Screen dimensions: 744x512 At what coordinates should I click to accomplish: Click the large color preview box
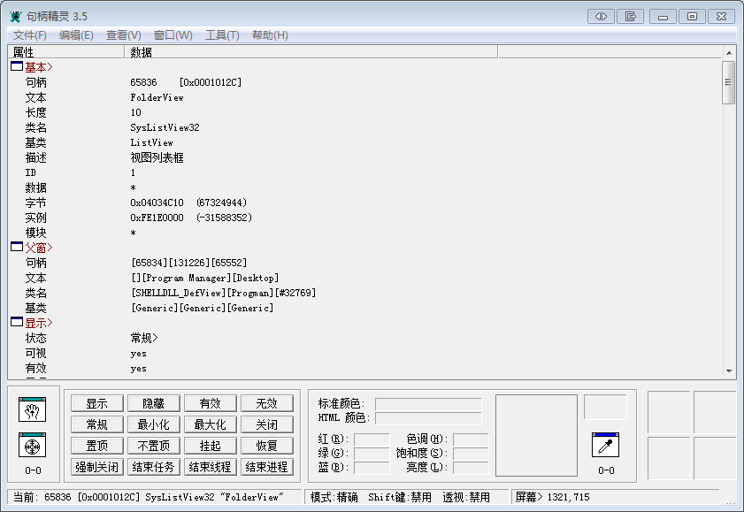tap(536, 435)
